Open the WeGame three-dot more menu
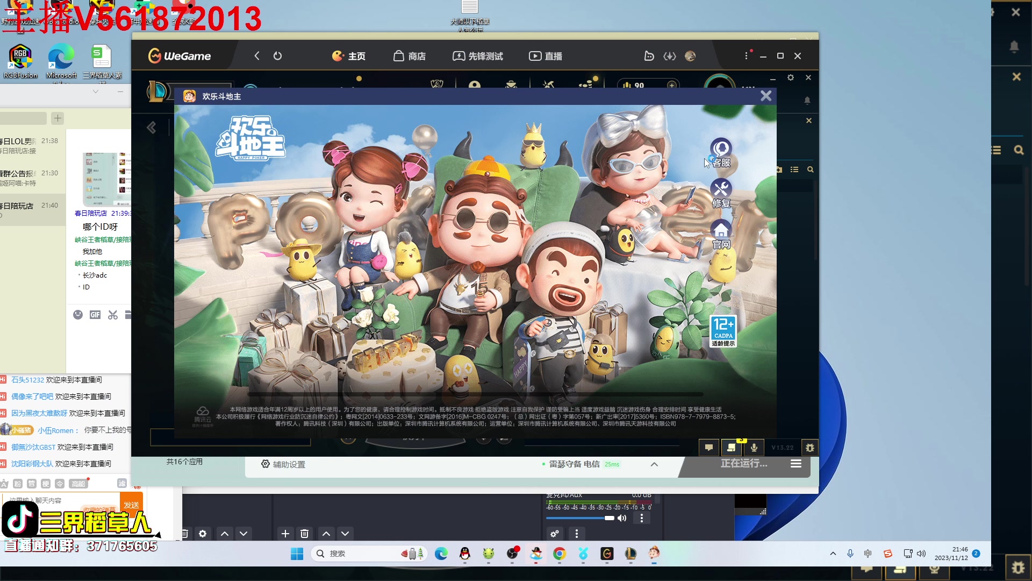The height and width of the screenshot is (581, 1032). click(x=746, y=56)
